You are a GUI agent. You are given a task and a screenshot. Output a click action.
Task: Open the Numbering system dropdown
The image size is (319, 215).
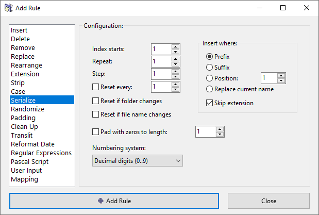138,161
